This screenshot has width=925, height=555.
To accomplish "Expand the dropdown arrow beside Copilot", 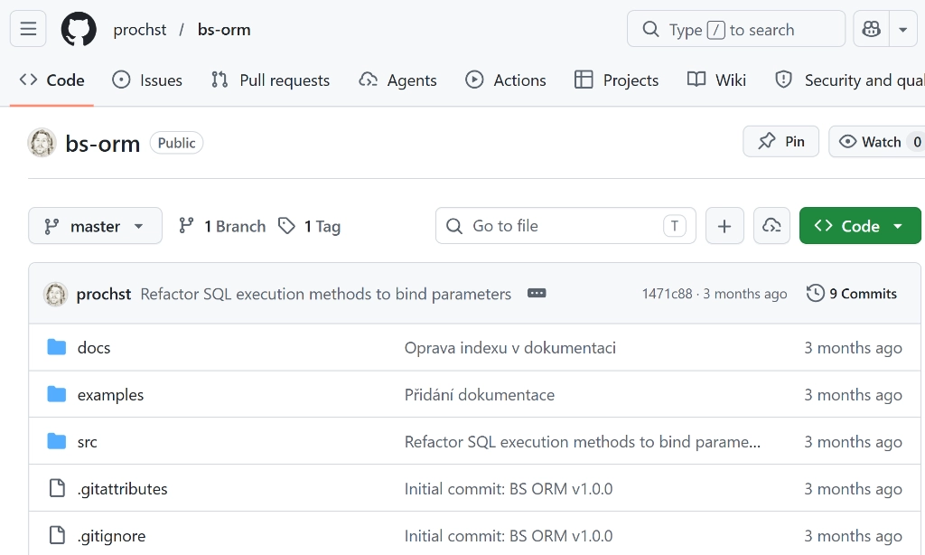I will [x=903, y=28].
